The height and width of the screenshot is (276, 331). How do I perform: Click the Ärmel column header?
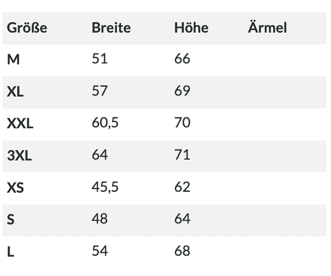point(267,28)
